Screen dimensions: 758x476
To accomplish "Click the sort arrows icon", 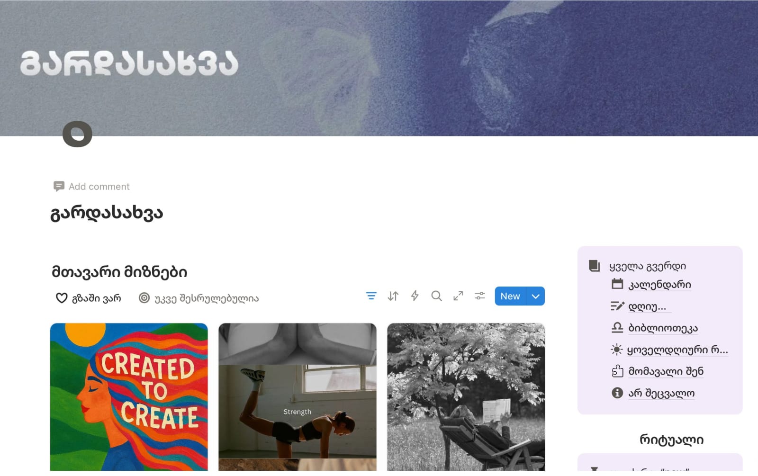I will (x=393, y=296).
